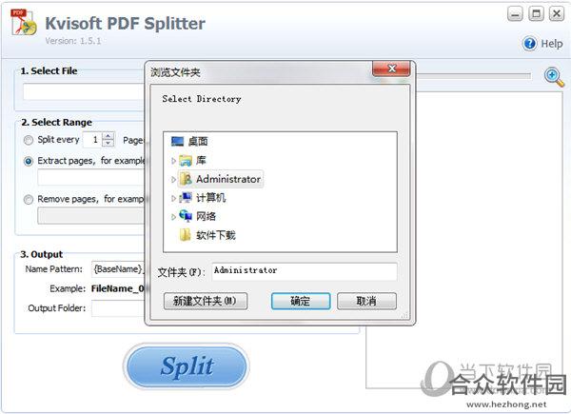This screenshot has width=571, height=414.
Task: Select the Extract pages radio button
Action: 29,161
